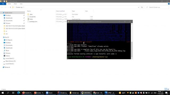Click the Docker-sys breadcrumb in address bar
Image resolution: width=170 pixels, height=95 pixels.
click(19, 7)
